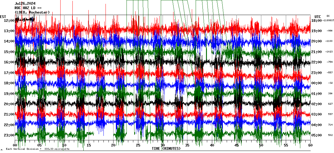Click the (LDEO, Rochester) network label
This screenshot has width=334, height=153.
click(32, 12)
